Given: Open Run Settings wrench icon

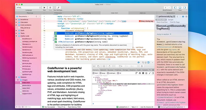Looking at the screenshot, I should (x=58, y=8).
